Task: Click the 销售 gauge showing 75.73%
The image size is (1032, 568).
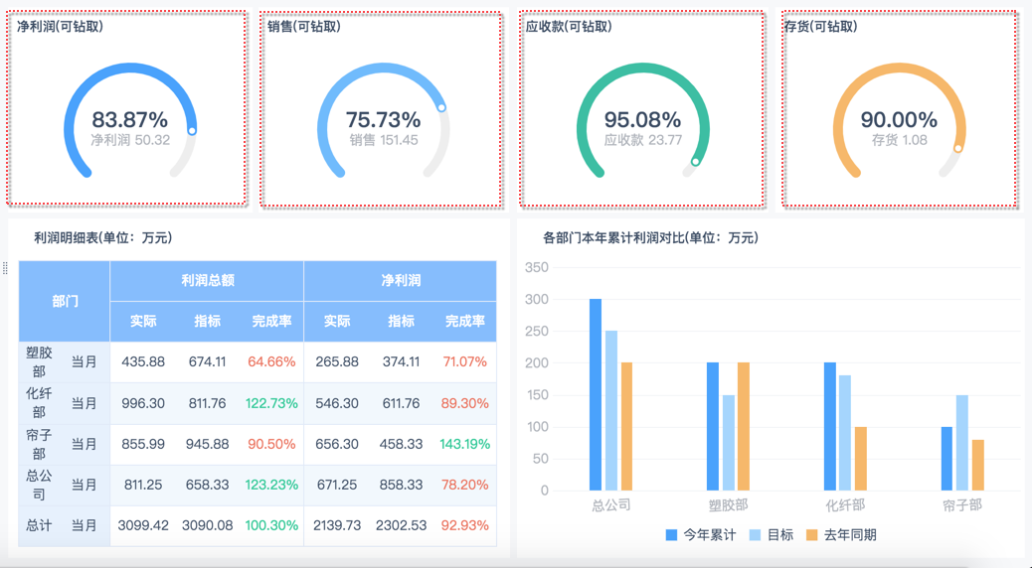Action: coord(384,121)
